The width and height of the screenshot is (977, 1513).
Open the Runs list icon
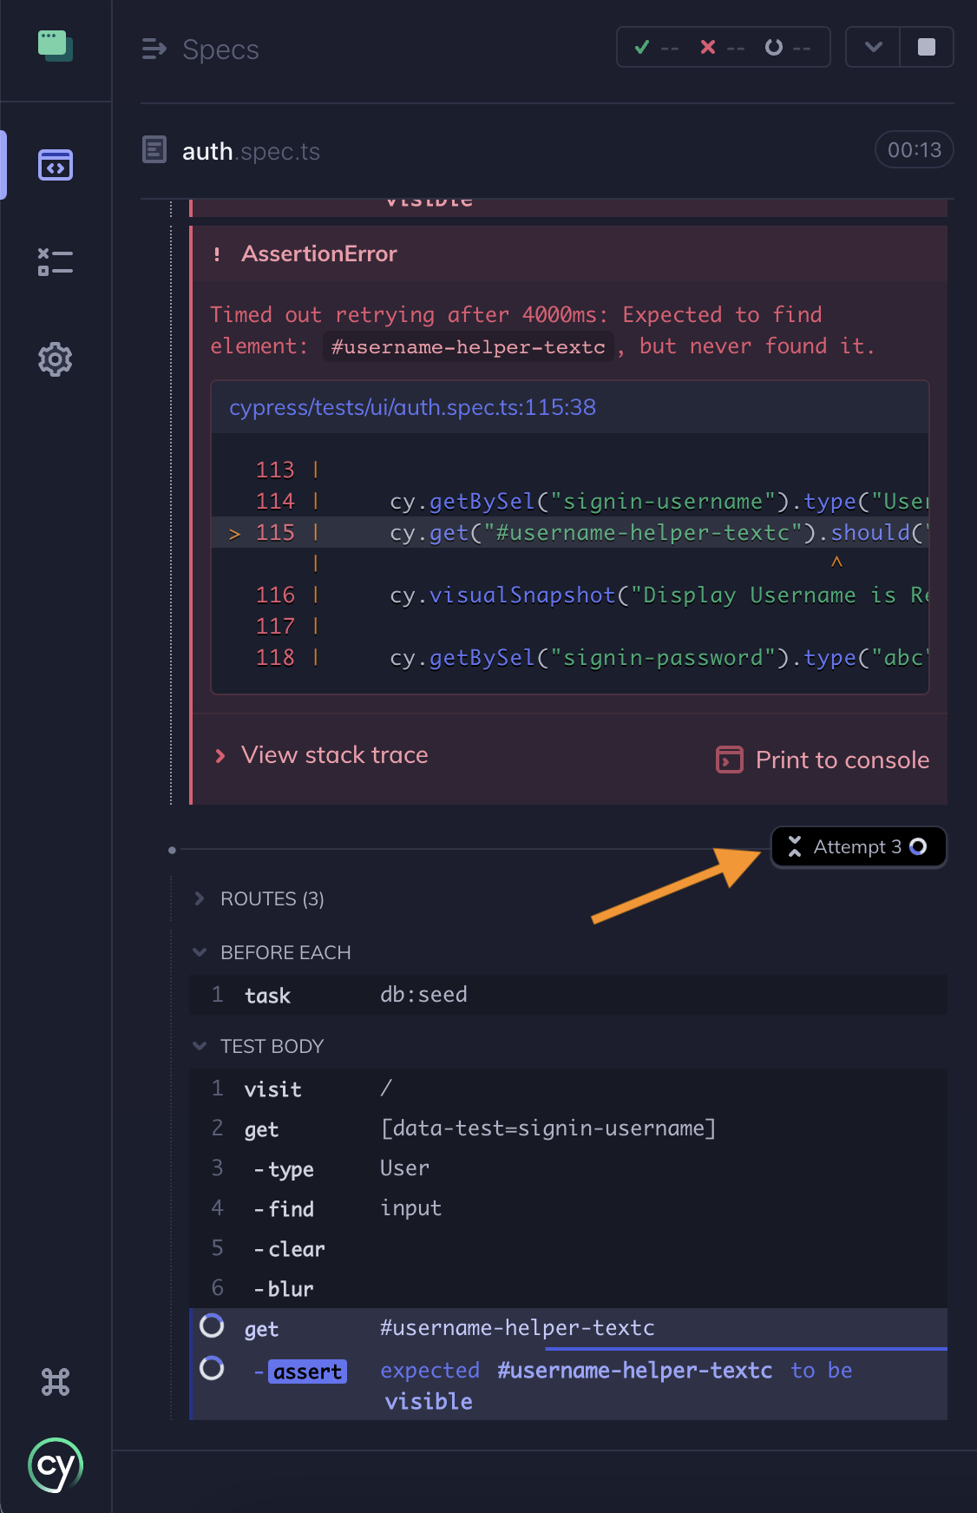(x=56, y=262)
